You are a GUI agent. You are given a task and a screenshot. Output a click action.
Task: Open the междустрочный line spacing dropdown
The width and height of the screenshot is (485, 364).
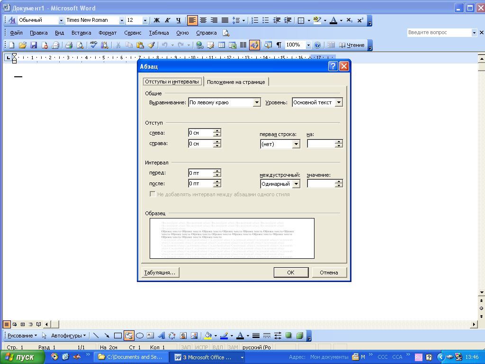(296, 184)
